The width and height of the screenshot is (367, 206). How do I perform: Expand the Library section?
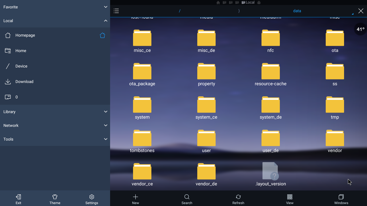pos(55,112)
